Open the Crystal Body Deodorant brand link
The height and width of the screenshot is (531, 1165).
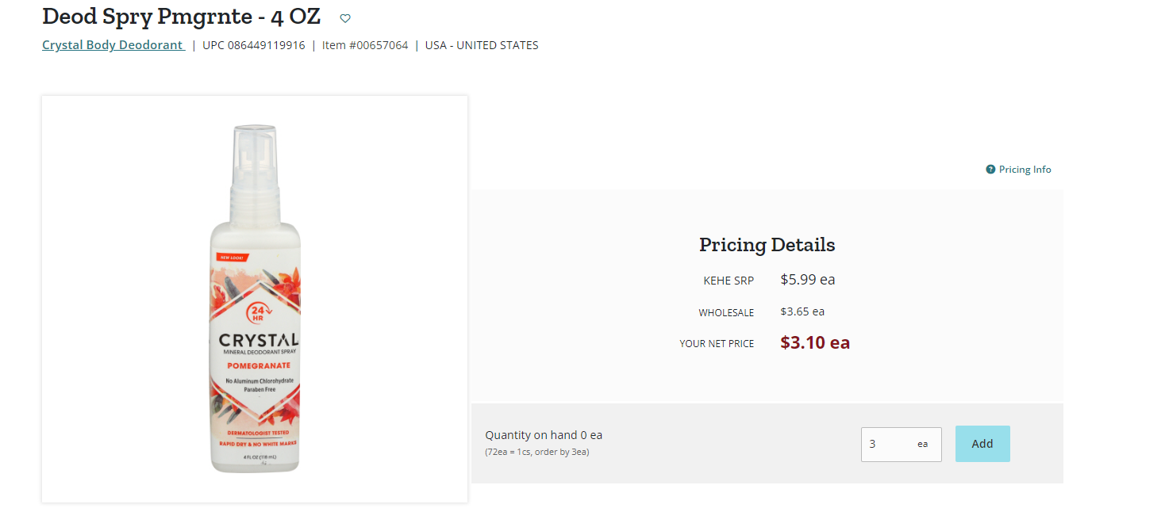(113, 45)
